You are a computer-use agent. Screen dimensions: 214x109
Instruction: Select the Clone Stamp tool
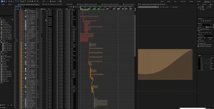click(x=30, y=1)
